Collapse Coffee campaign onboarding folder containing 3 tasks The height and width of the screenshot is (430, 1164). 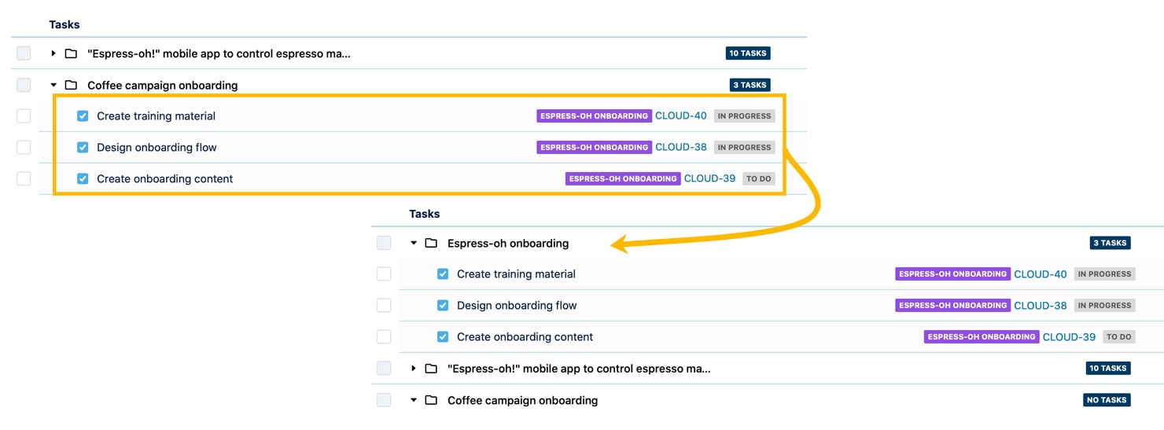(x=53, y=85)
